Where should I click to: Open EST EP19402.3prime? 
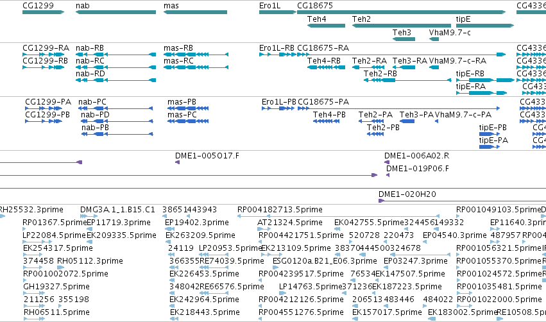click(197, 223)
